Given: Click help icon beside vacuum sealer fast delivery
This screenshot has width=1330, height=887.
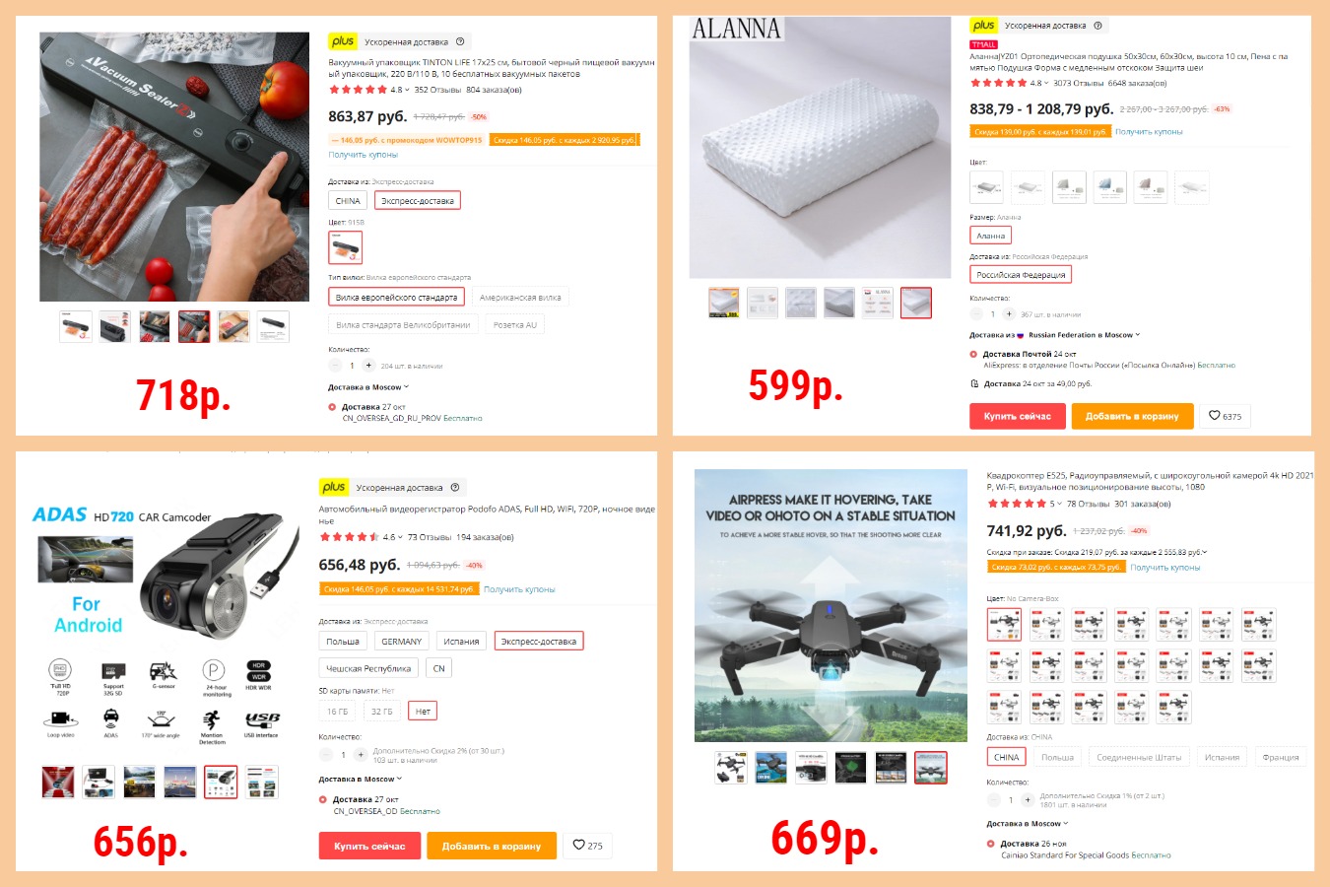Looking at the screenshot, I should pos(460,41).
